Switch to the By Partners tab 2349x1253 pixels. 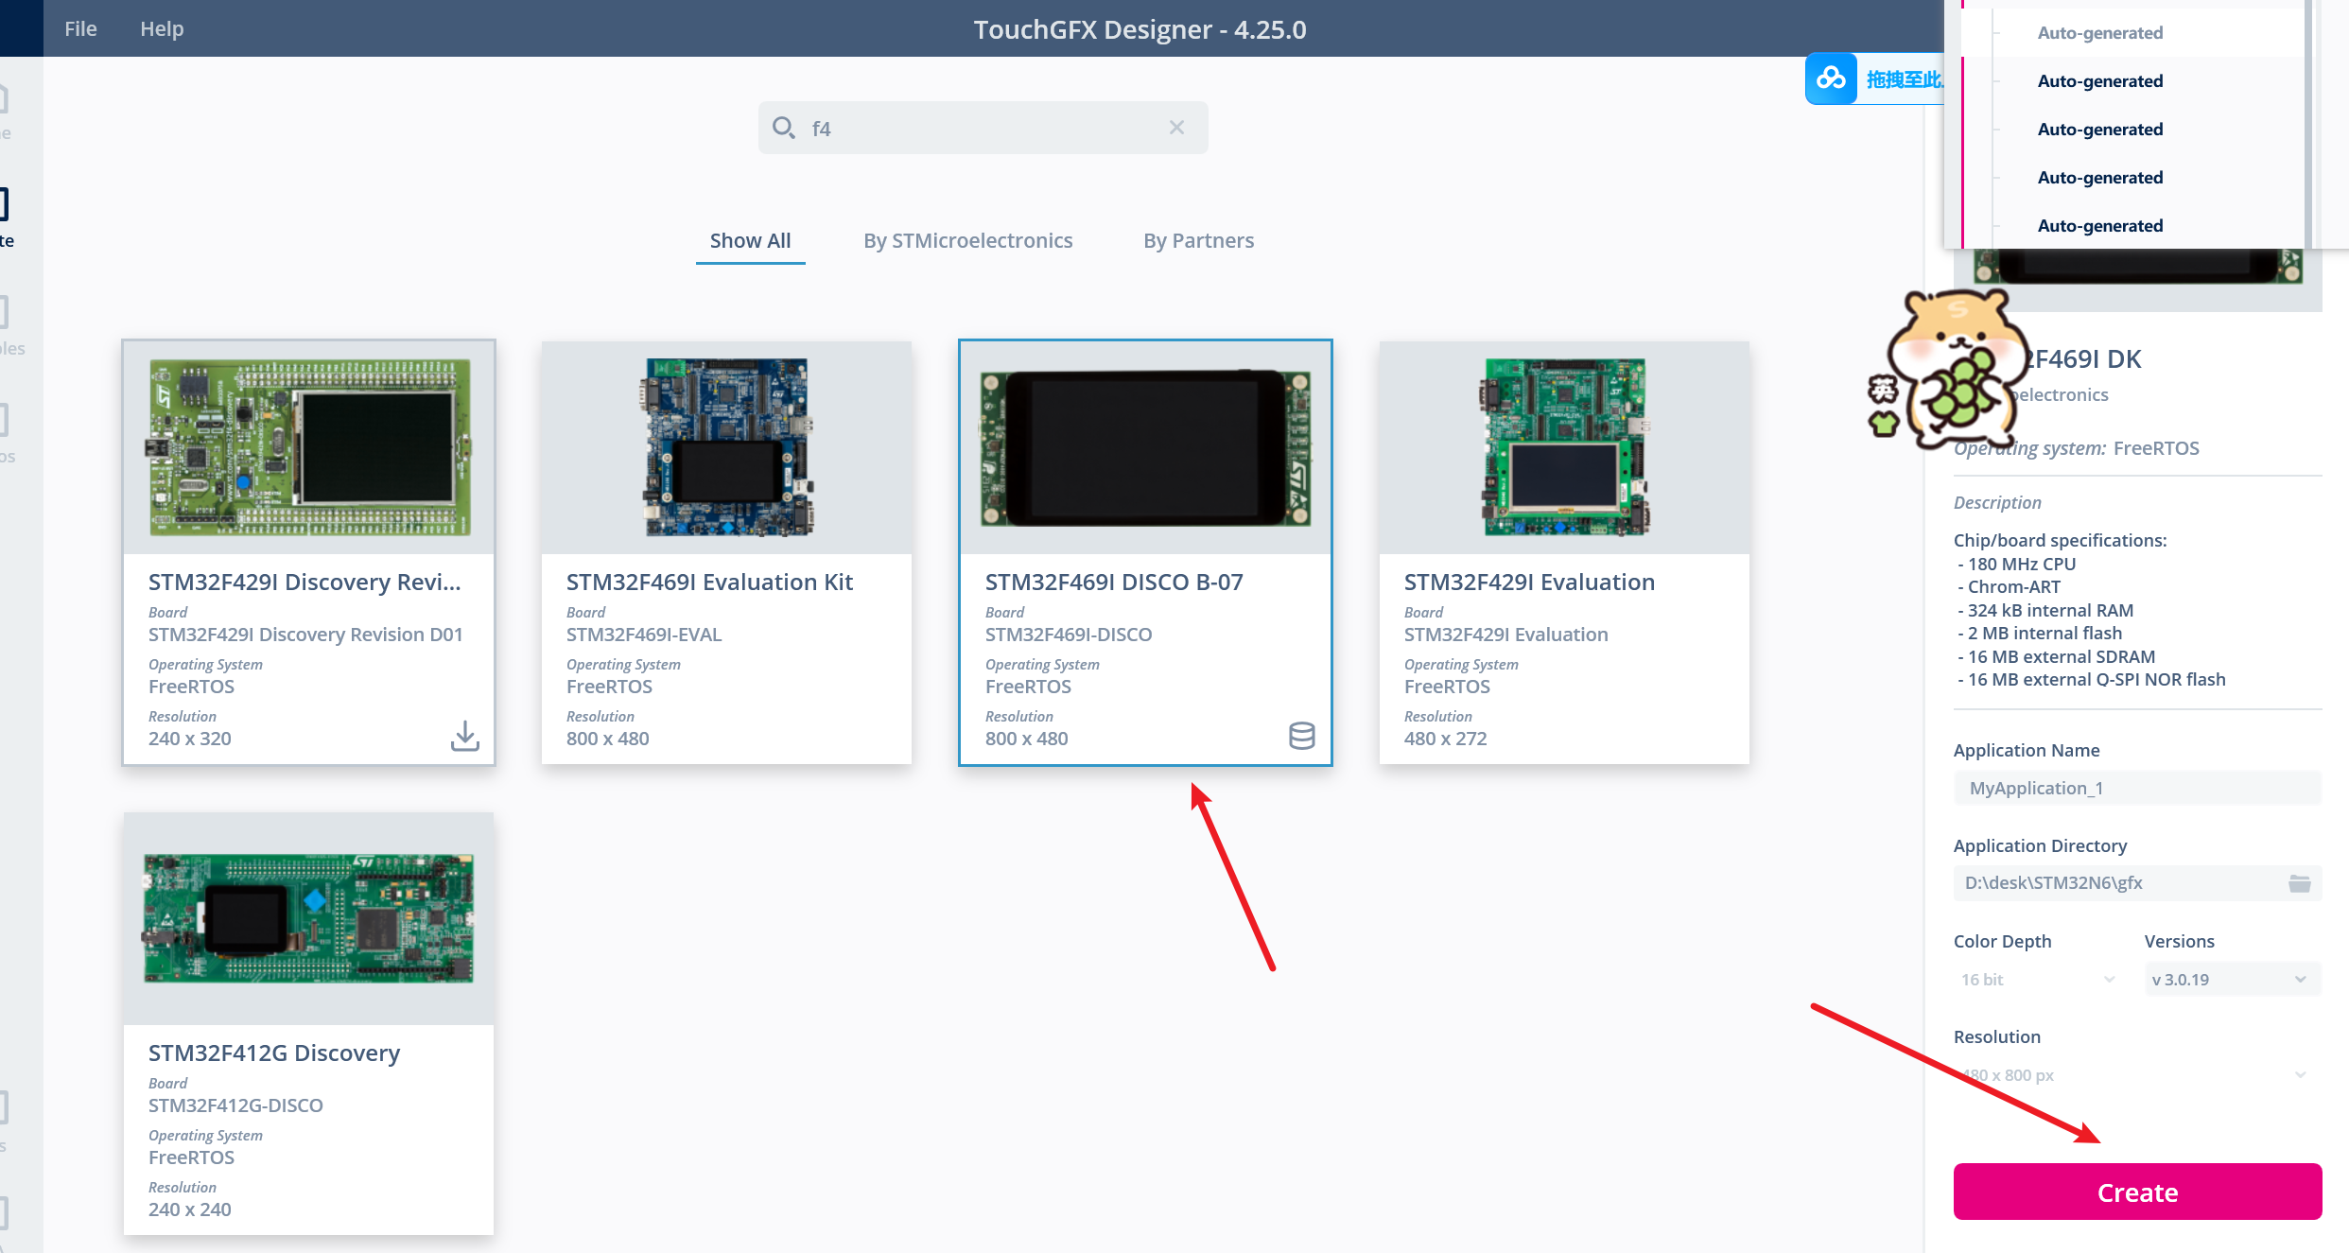point(1197,240)
